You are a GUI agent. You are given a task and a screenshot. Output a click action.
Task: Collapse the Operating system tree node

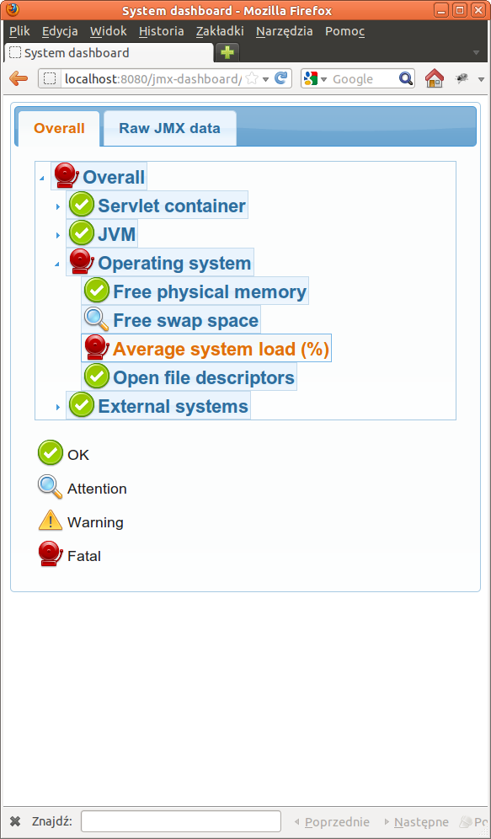[x=56, y=264]
